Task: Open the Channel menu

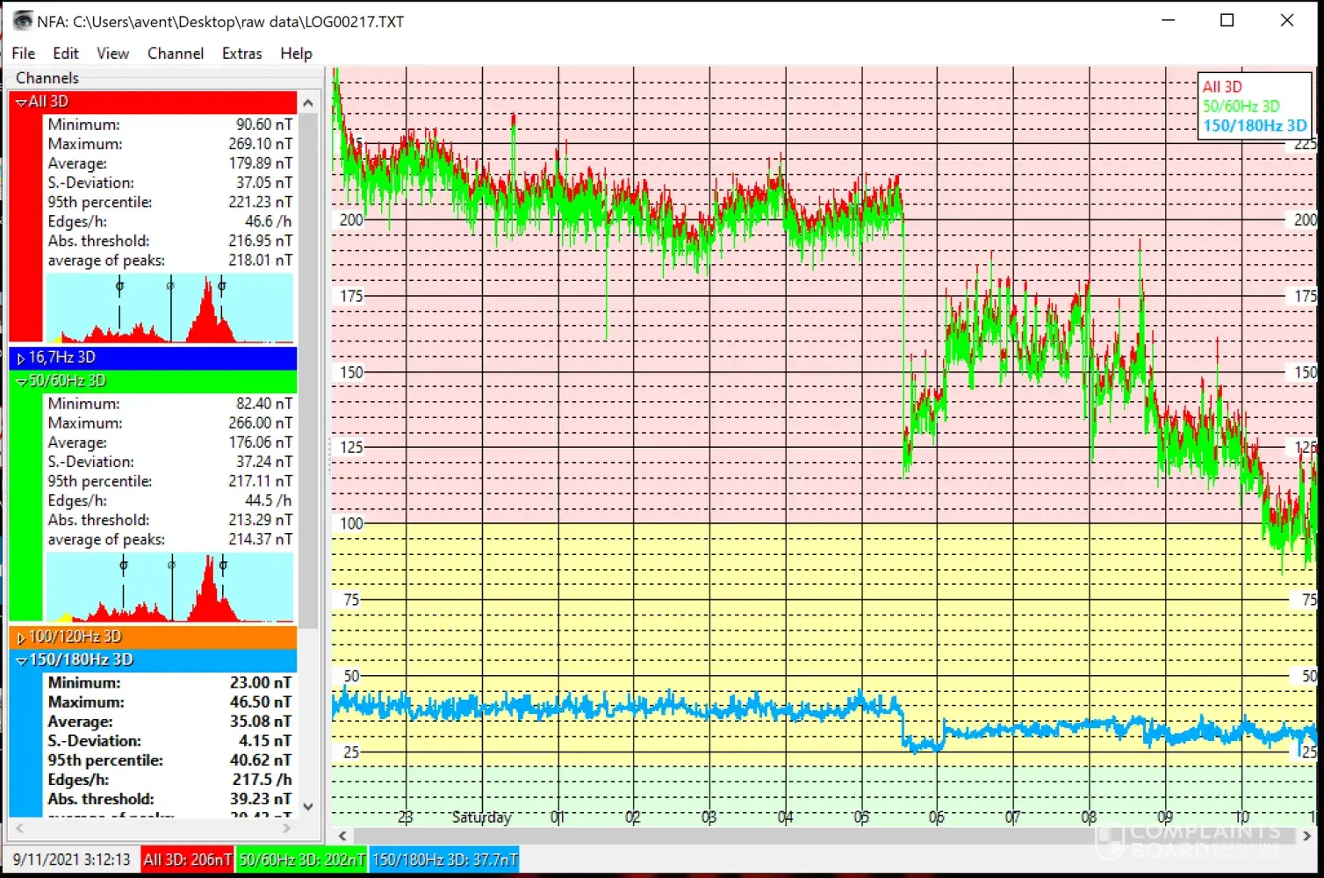Action: [175, 54]
